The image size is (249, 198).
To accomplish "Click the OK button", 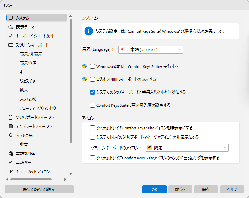I will click(x=154, y=189).
